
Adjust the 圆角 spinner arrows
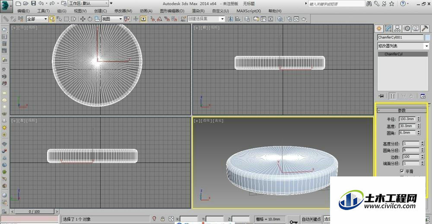pyautogui.click(x=419, y=133)
